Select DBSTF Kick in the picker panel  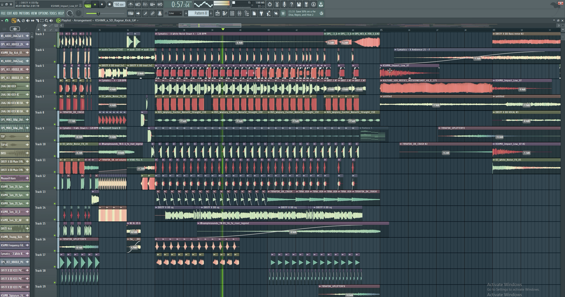click(x=15, y=228)
